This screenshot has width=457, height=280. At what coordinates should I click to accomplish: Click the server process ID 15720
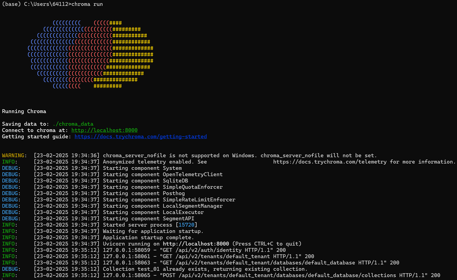[x=186, y=225]
